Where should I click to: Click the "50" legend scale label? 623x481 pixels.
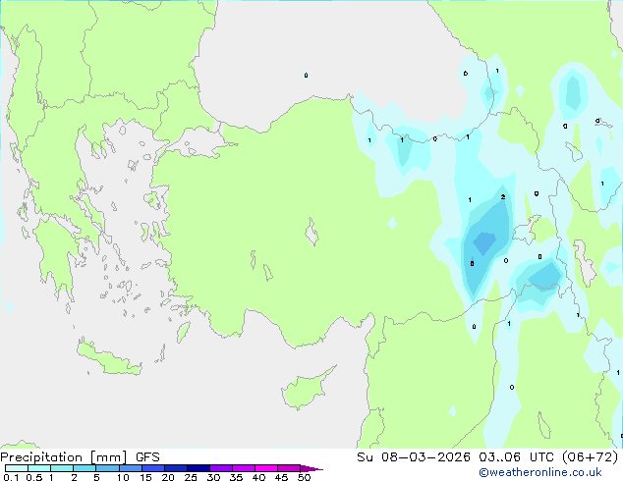pyautogui.click(x=304, y=477)
